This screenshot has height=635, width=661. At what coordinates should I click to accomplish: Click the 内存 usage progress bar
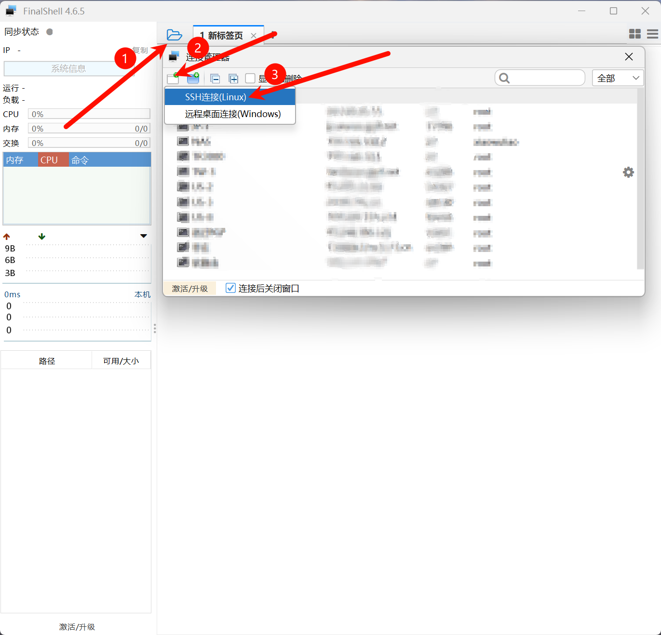click(89, 129)
